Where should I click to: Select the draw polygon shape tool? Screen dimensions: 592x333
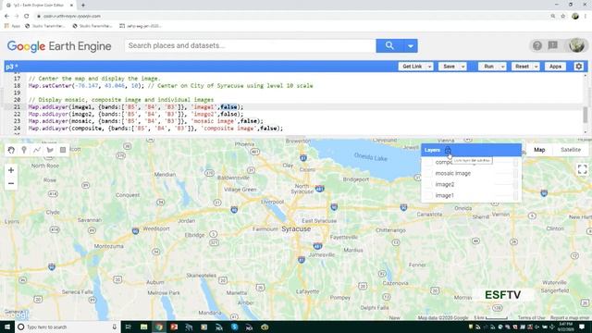pos(50,150)
